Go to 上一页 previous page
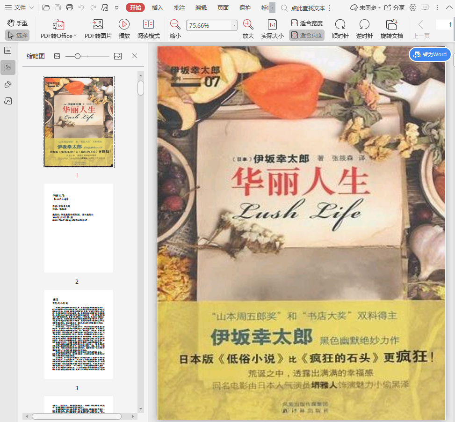 pos(421,29)
